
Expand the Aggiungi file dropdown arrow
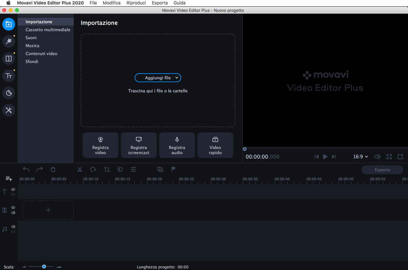point(177,78)
